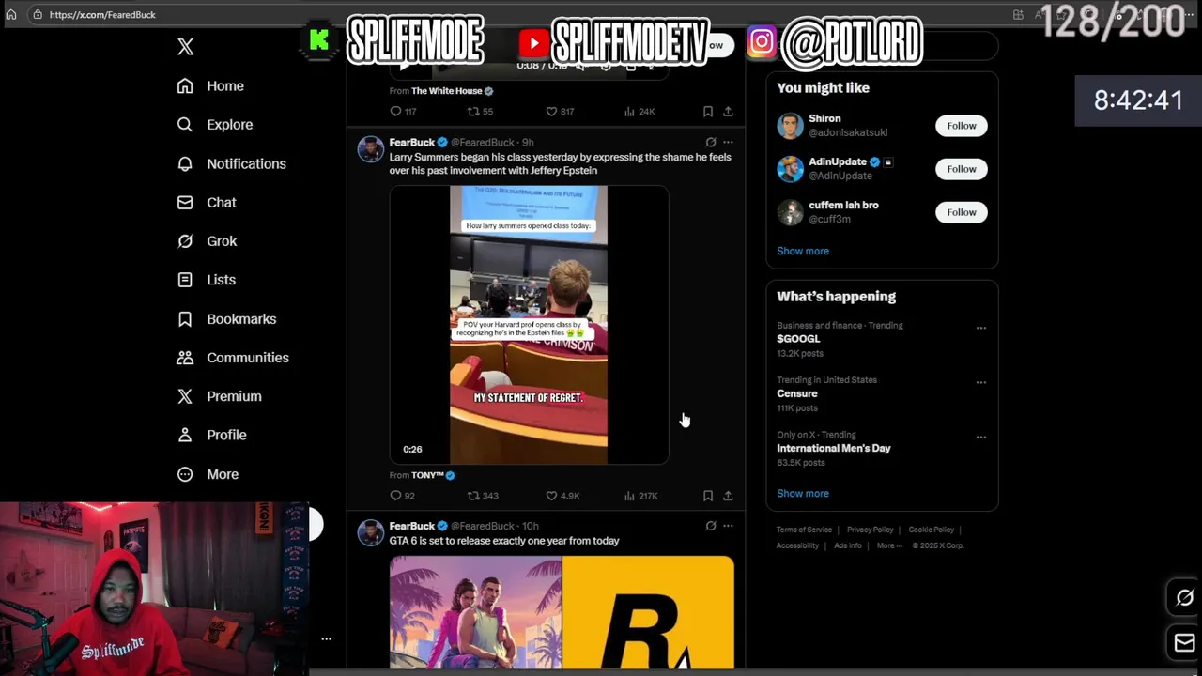Follow cuffem lah bro
The image size is (1202, 676).
coord(961,212)
